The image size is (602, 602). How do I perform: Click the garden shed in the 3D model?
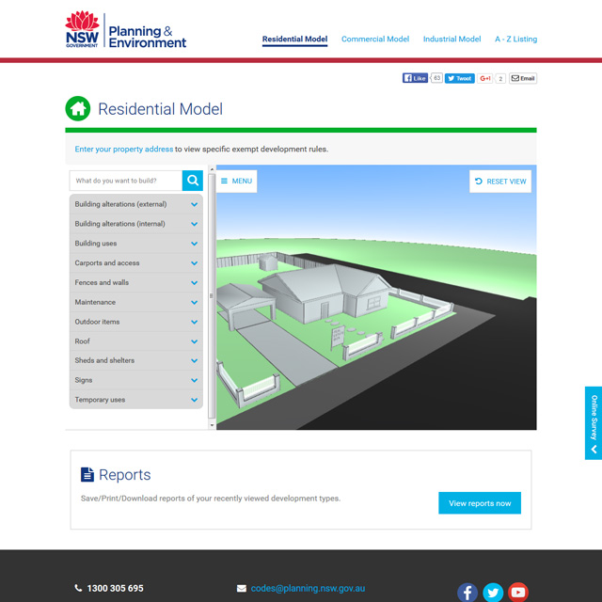[x=268, y=262]
